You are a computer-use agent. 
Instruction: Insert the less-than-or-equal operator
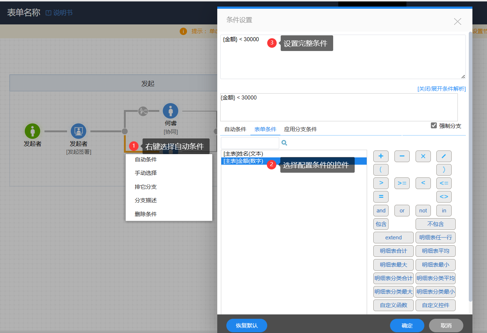click(444, 183)
